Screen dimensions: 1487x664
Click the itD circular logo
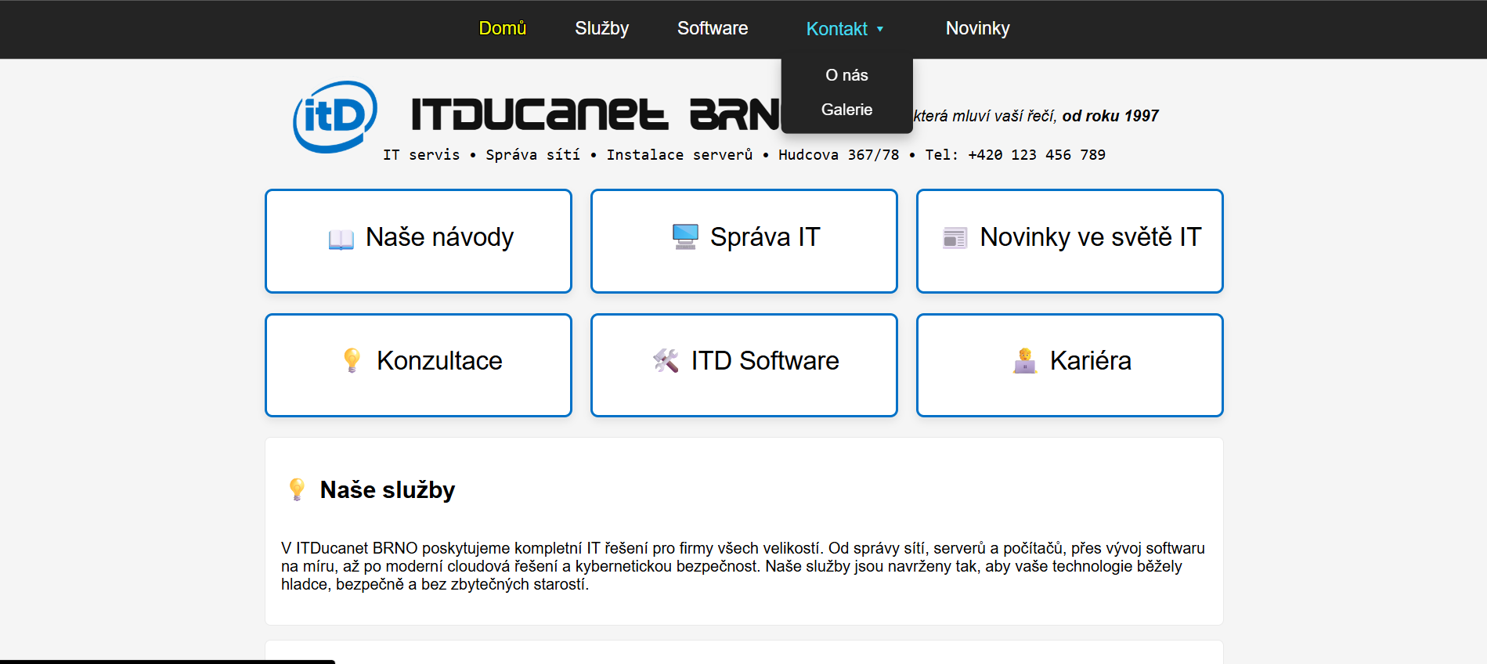click(335, 116)
